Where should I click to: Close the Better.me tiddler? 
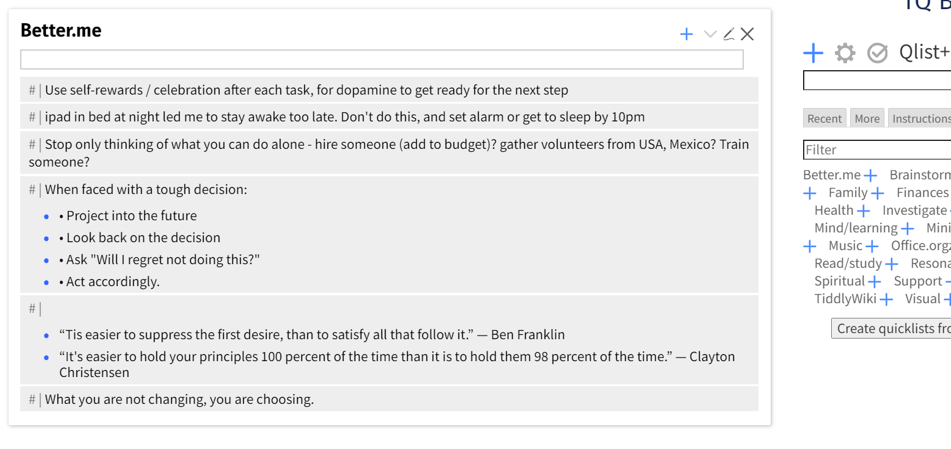[747, 34]
